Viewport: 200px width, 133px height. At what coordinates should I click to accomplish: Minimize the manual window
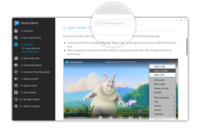177,20
